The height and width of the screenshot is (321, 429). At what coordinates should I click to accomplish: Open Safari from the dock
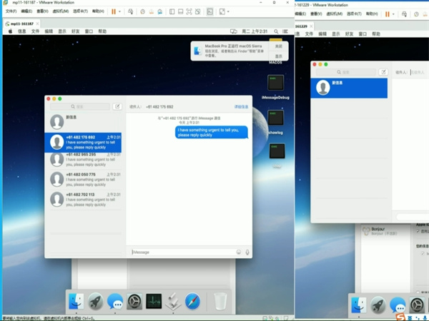[192, 302]
